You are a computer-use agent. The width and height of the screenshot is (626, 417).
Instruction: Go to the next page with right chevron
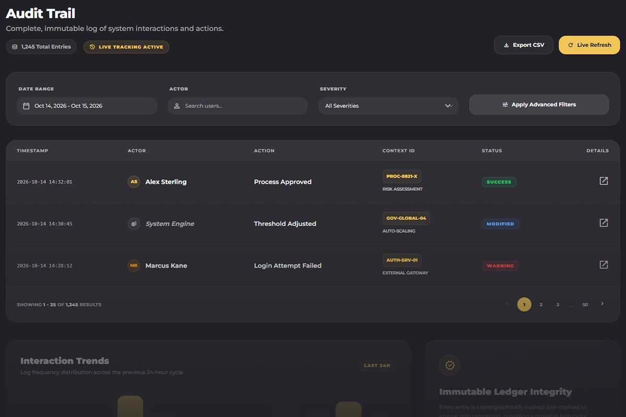[x=603, y=304]
